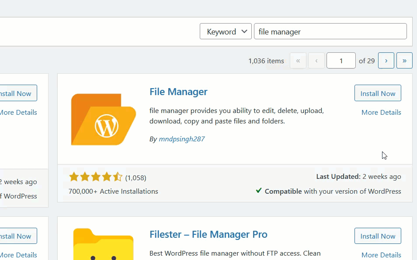The width and height of the screenshot is (417, 260).
Task: Jump to the last page of results
Action: [x=404, y=61]
